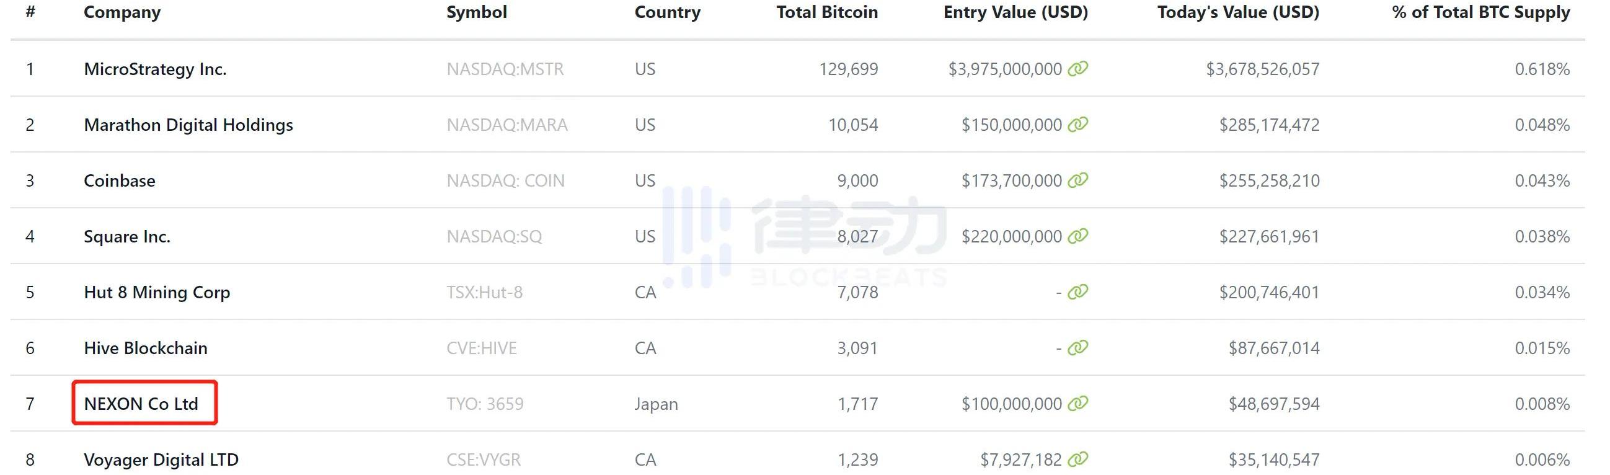Click Voyager Digital entry value link icon
The image size is (1610, 475).
click(x=1077, y=459)
